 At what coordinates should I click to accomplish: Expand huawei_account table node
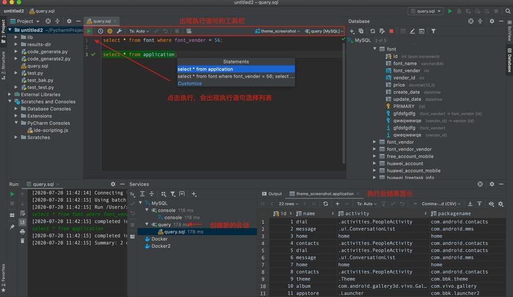(375, 163)
